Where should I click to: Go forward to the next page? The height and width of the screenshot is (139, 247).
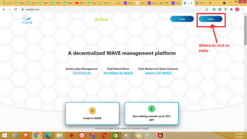(x=10, y=9)
